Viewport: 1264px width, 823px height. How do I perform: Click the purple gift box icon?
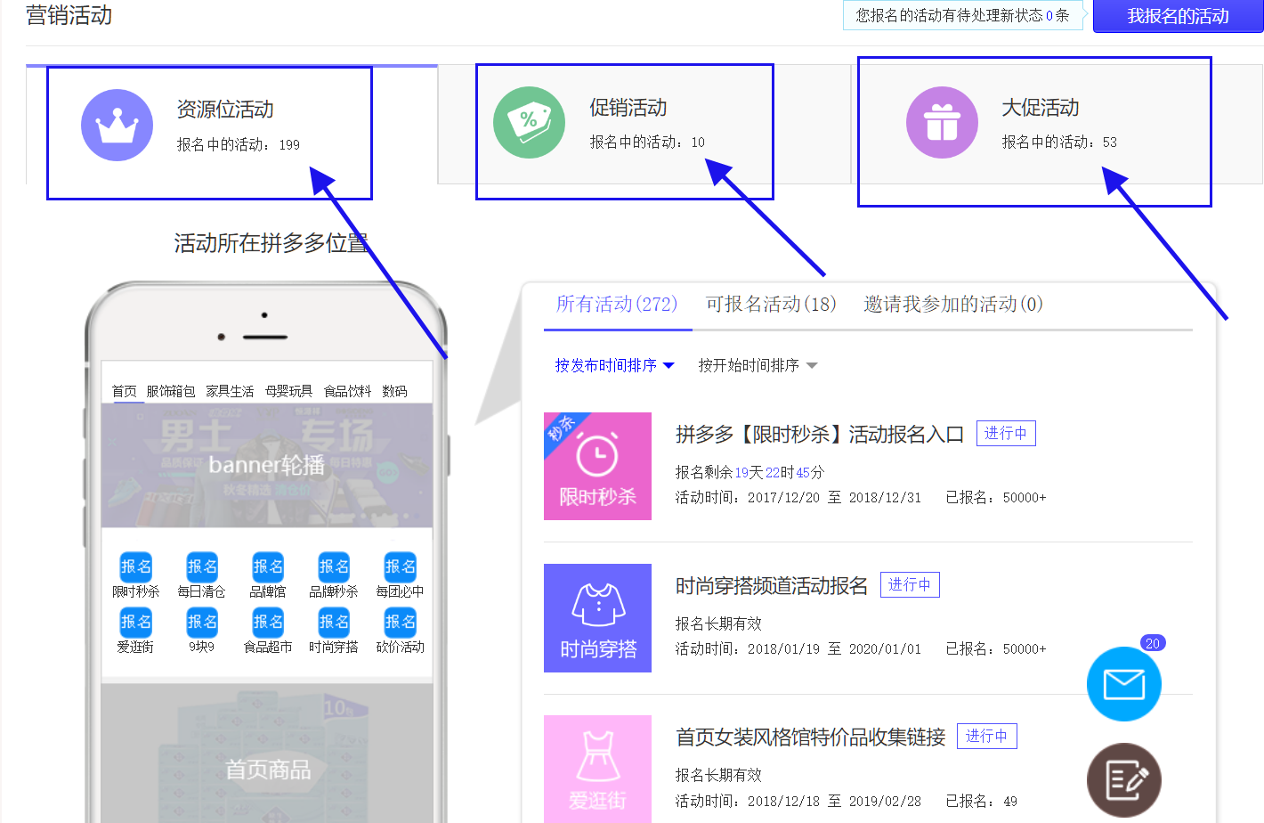point(942,122)
